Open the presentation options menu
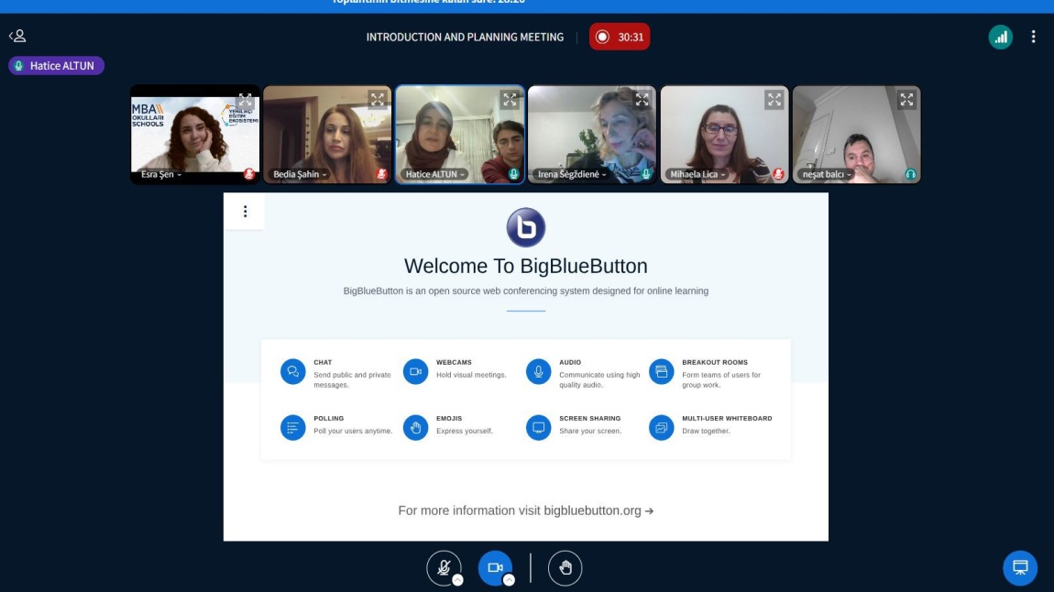 [246, 212]
